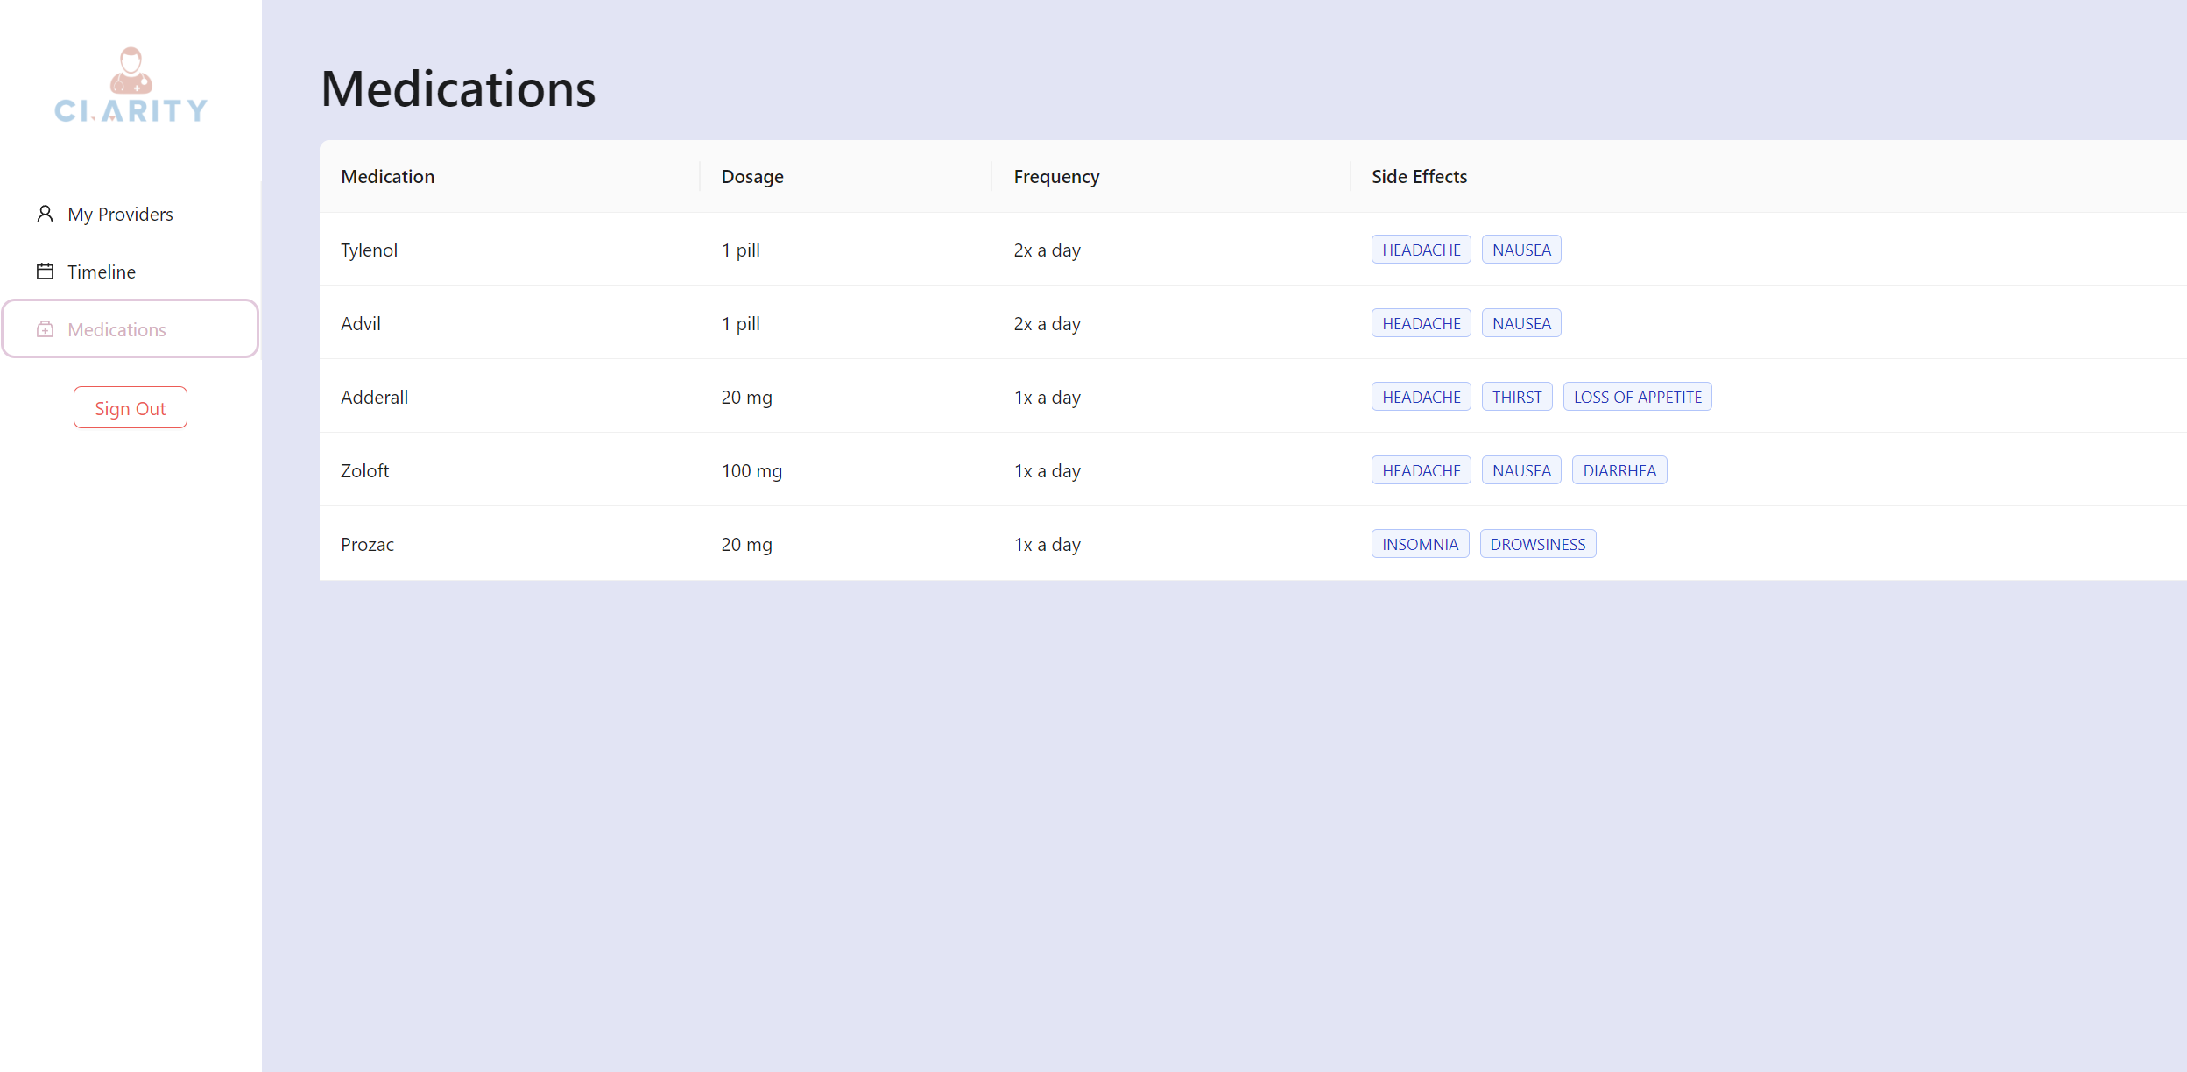Click the My Providers person icon
Screen dimensions: 2187x1072
coord(45,214)
